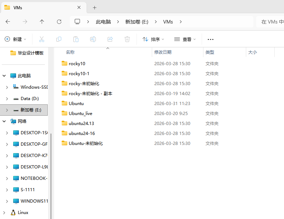Select the ubuntu24.13 folder
The image size is (284, 219).
[81, 123]
